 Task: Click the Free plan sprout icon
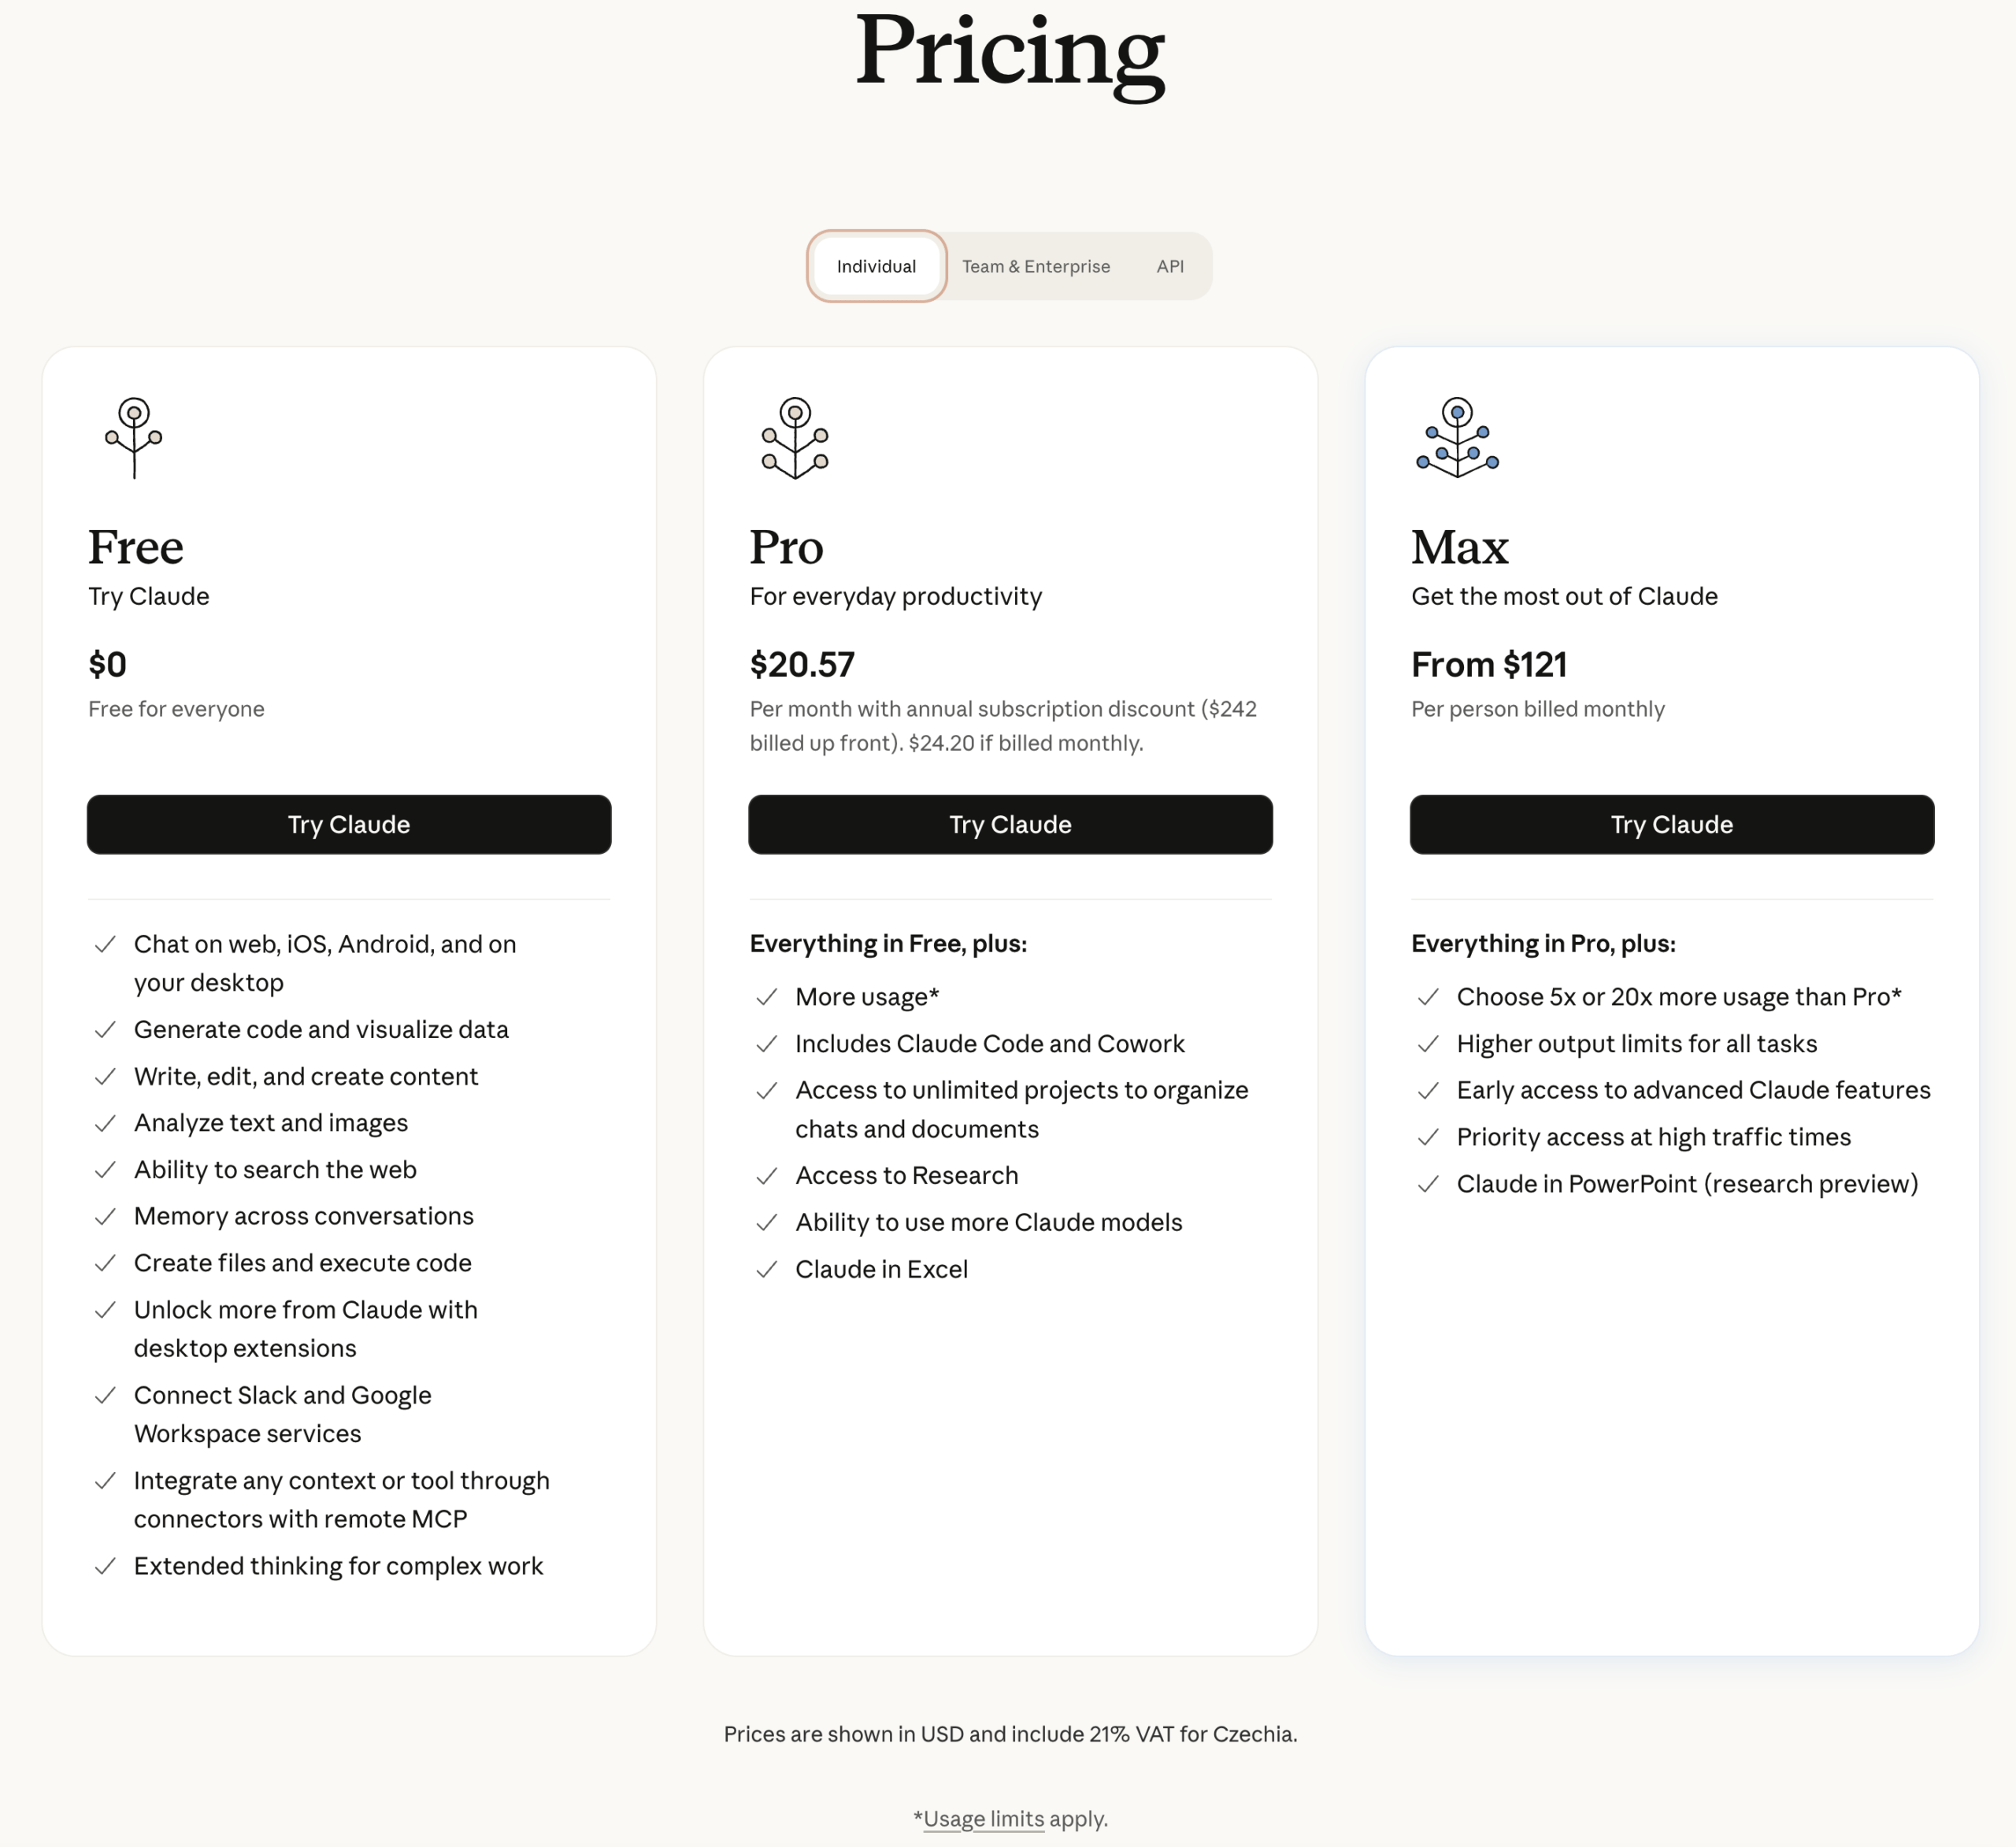[134, 437]
